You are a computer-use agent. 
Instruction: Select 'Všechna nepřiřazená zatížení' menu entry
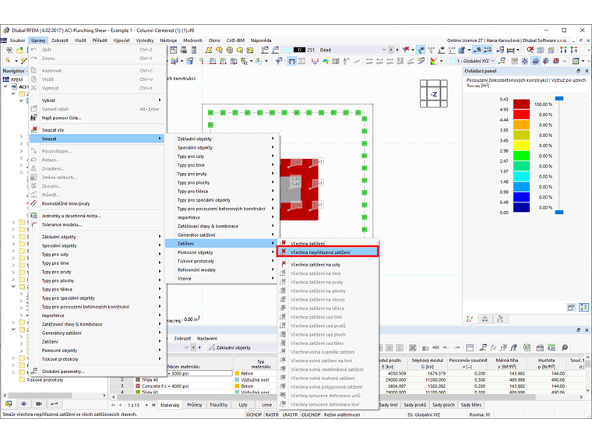click(x=328, y=252)
